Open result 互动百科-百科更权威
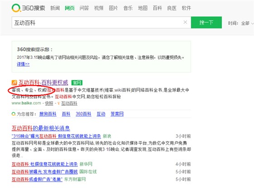This screenshot has height=188, width=254. tap(43, 83)
